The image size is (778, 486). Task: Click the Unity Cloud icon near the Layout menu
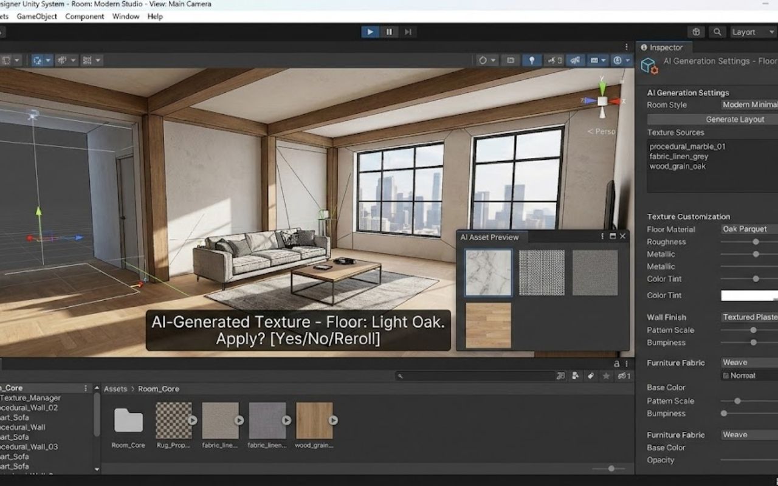coord(695,32)
